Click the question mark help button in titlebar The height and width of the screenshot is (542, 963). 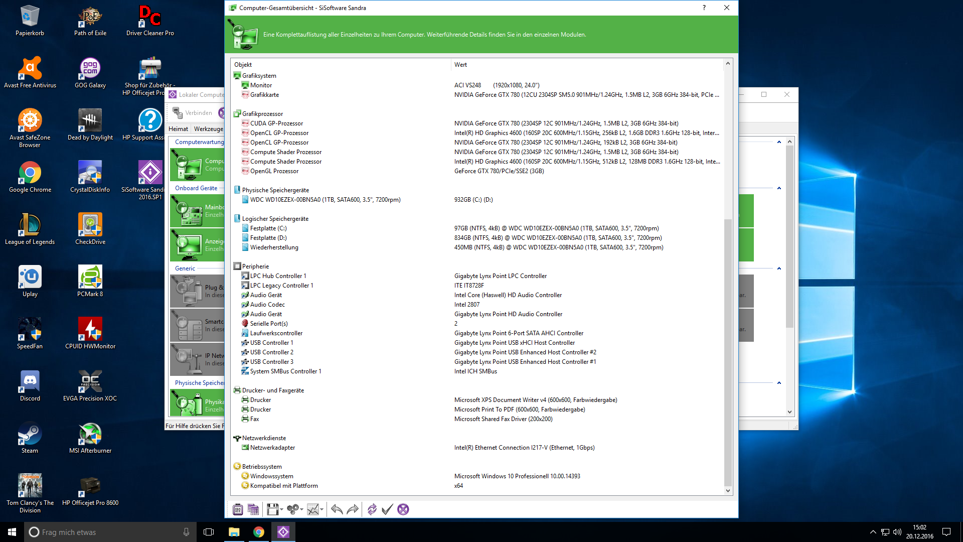point(704,8)
